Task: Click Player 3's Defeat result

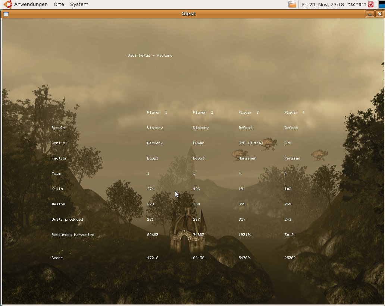Action: click(245, 128)
